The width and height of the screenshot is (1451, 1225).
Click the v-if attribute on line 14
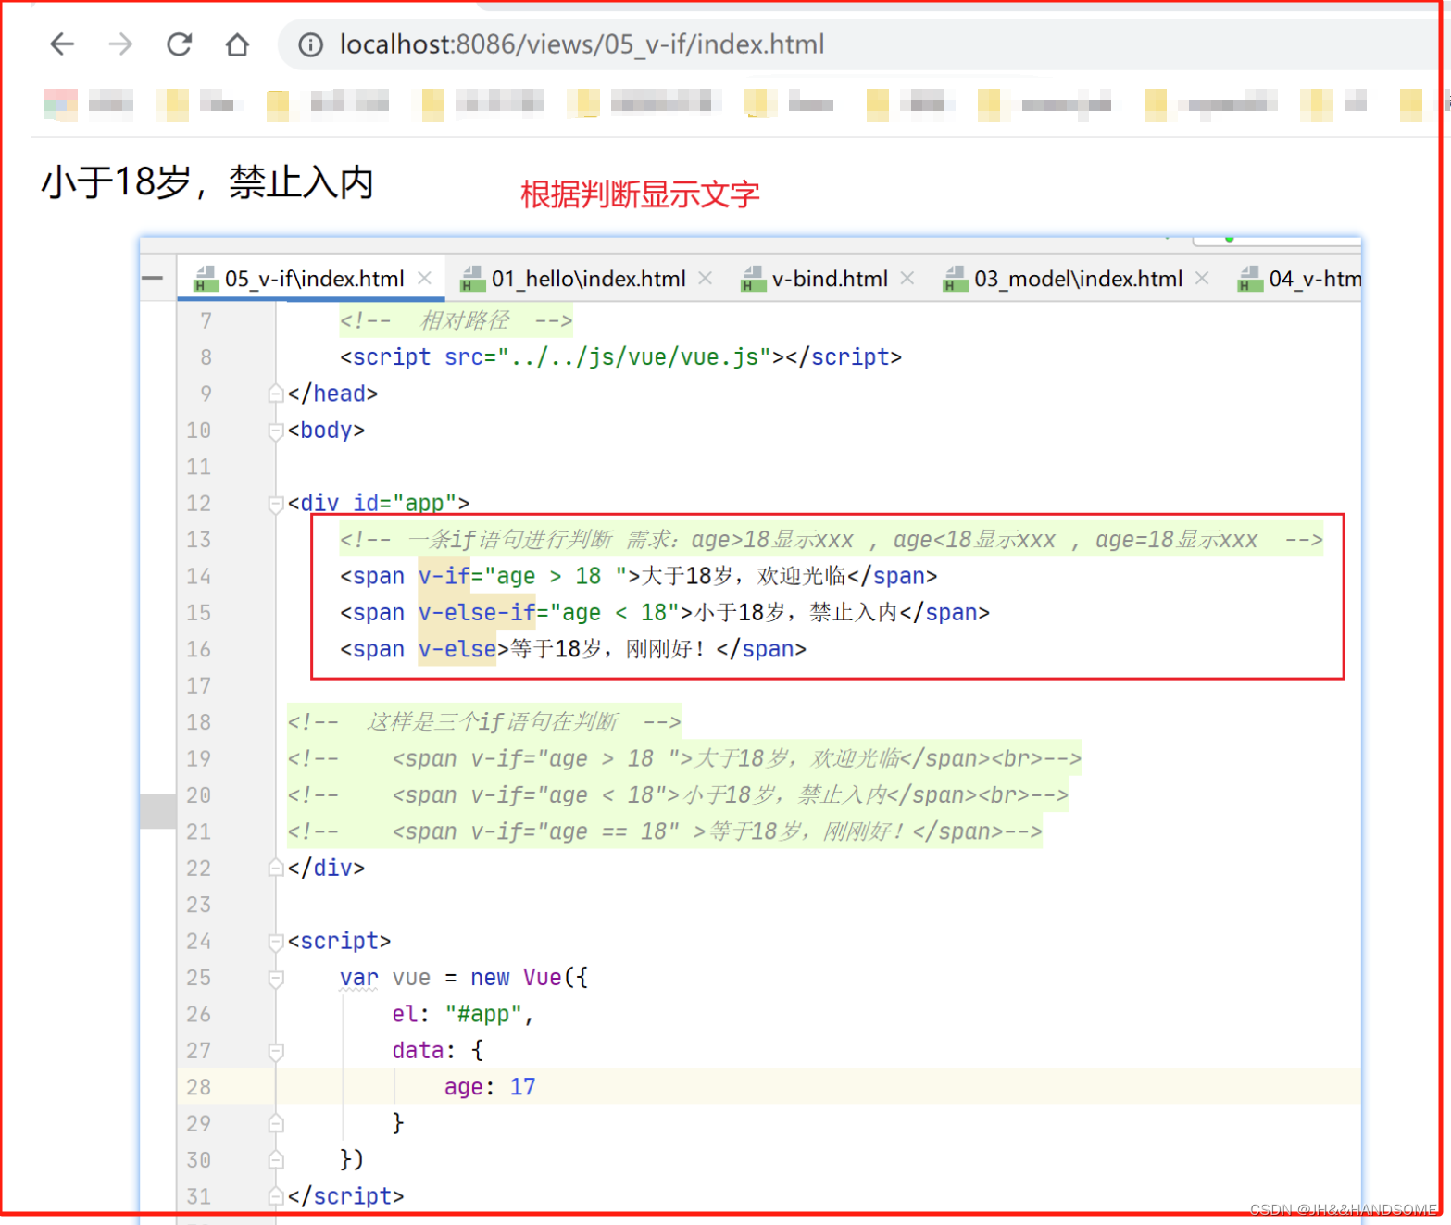tap(444, 576)
